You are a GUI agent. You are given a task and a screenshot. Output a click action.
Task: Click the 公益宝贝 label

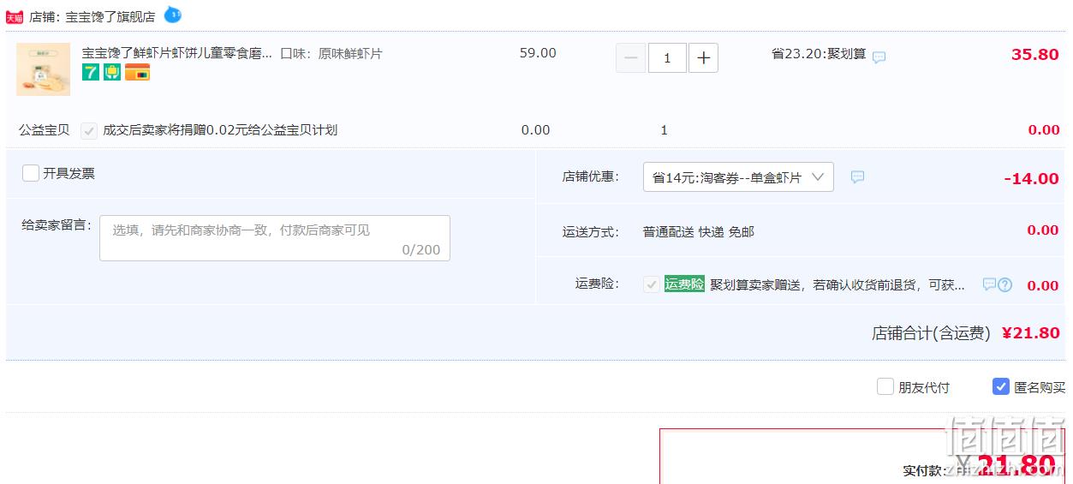coord(45,130)
